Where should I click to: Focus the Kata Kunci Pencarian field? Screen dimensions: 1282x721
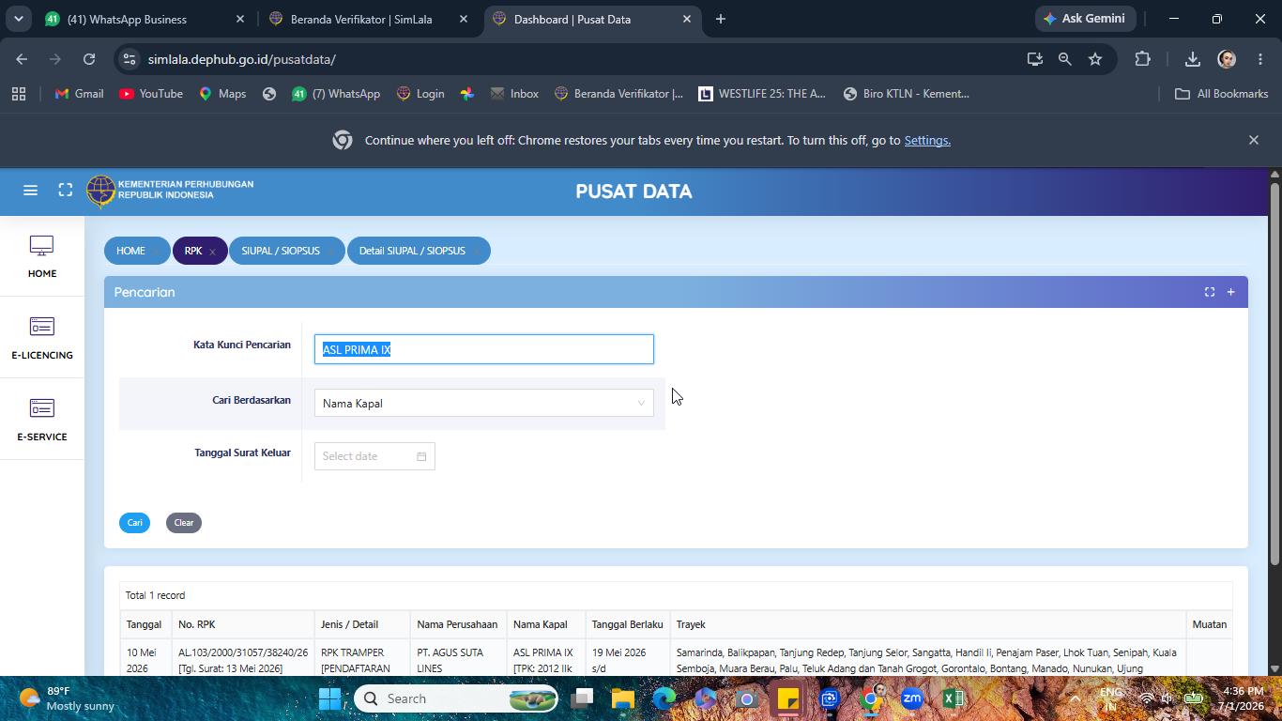pos(483,349)
